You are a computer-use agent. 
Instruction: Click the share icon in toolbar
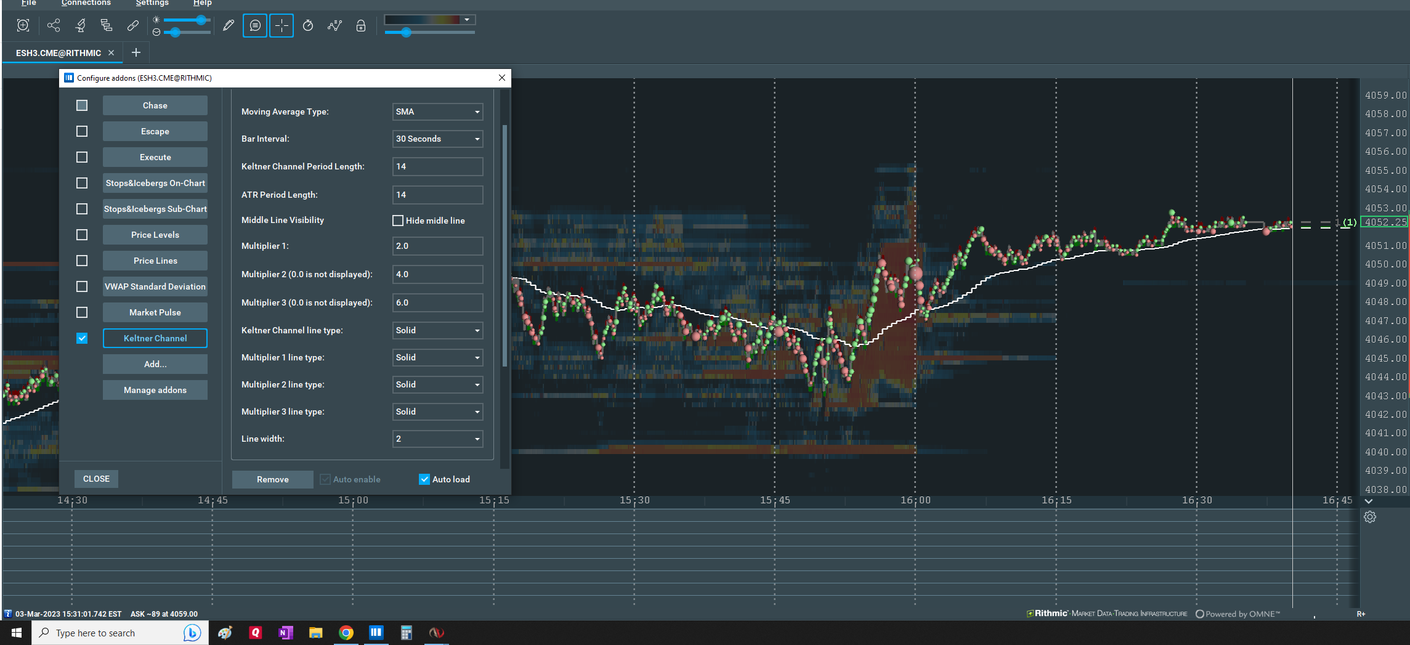54,25
